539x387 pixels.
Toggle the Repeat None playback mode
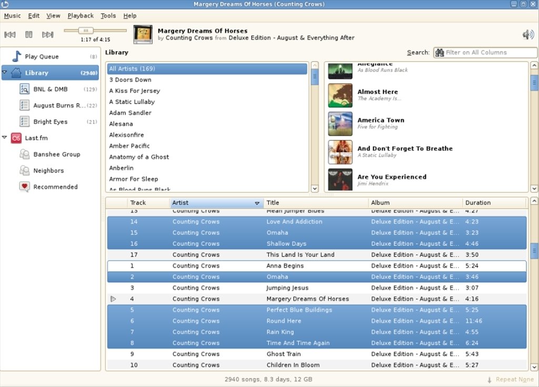pos(511,380)
